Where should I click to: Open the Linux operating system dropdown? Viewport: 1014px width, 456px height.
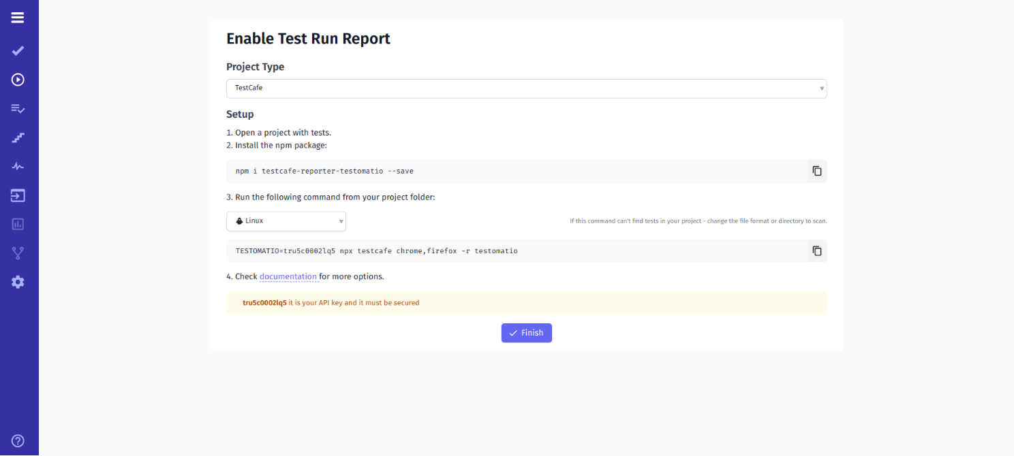(286, 221)
